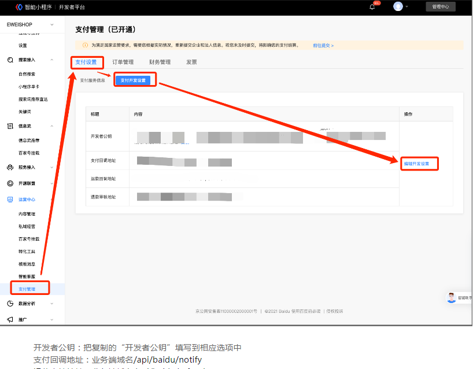Viewport: 473px width, 369px height.
Task: Open the customer service avatar widget
Action: coord(451,298)
